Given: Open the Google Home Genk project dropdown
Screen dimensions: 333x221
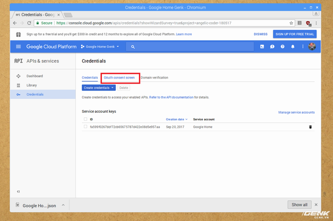Looking at the screenshot, I should pyautogui.click(x=100, y=47).
